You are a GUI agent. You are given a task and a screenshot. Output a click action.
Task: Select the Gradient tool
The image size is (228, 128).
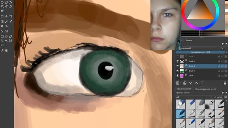tap(2, 21)
